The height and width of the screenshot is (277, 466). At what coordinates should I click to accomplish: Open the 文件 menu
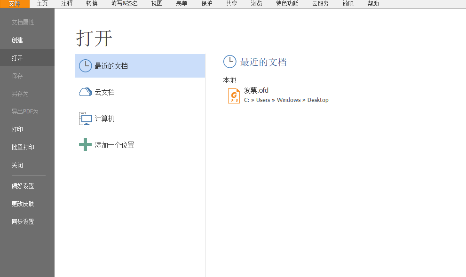pos(15,3)
